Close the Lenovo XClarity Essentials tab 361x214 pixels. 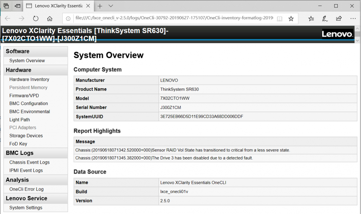pyautogui.click(x=88, y=6)
